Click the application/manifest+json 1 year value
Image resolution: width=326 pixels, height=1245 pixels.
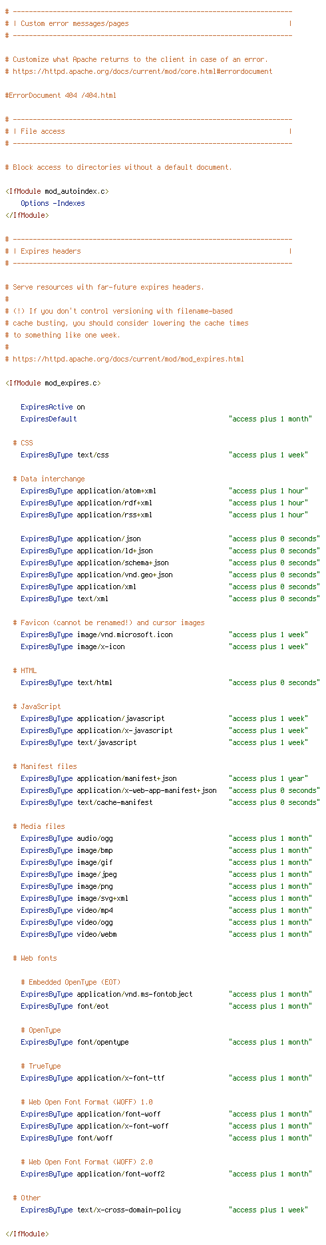(x=268, y=778)
